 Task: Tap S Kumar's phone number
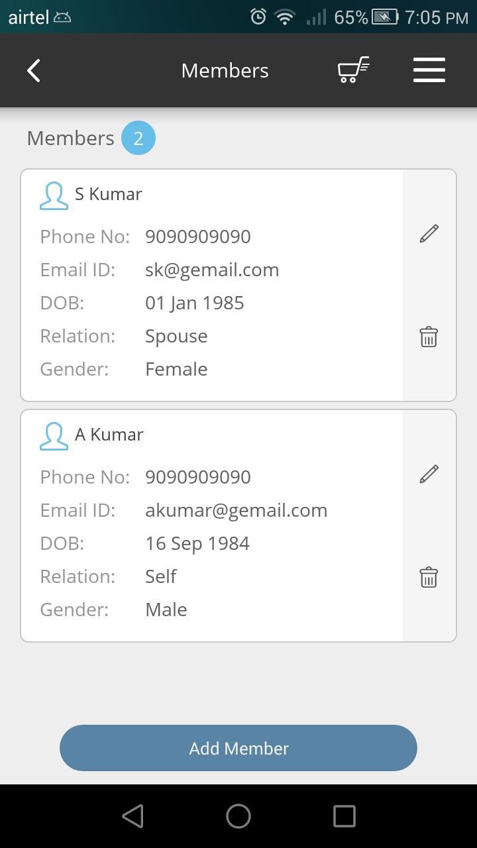click(198, 237)
